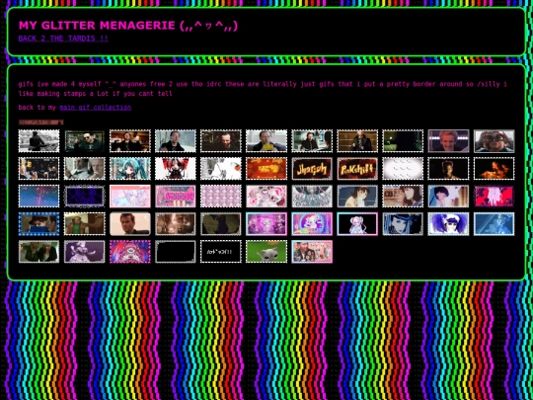Open the gray-blue skeletal figure stamp

click(x=312, y=197)
